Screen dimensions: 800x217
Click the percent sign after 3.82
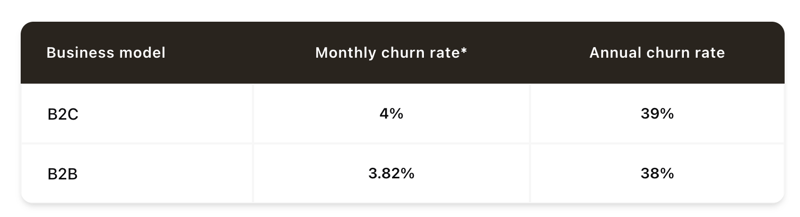[407, 174]
